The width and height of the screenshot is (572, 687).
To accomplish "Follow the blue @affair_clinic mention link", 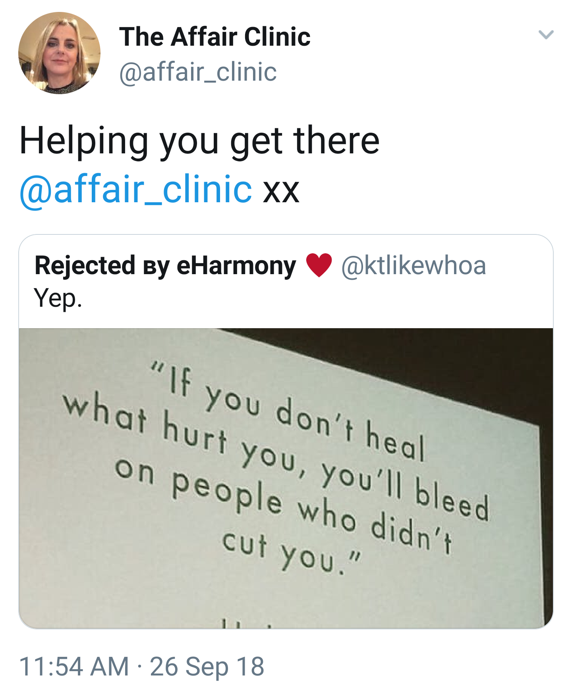I will [135, 189].
